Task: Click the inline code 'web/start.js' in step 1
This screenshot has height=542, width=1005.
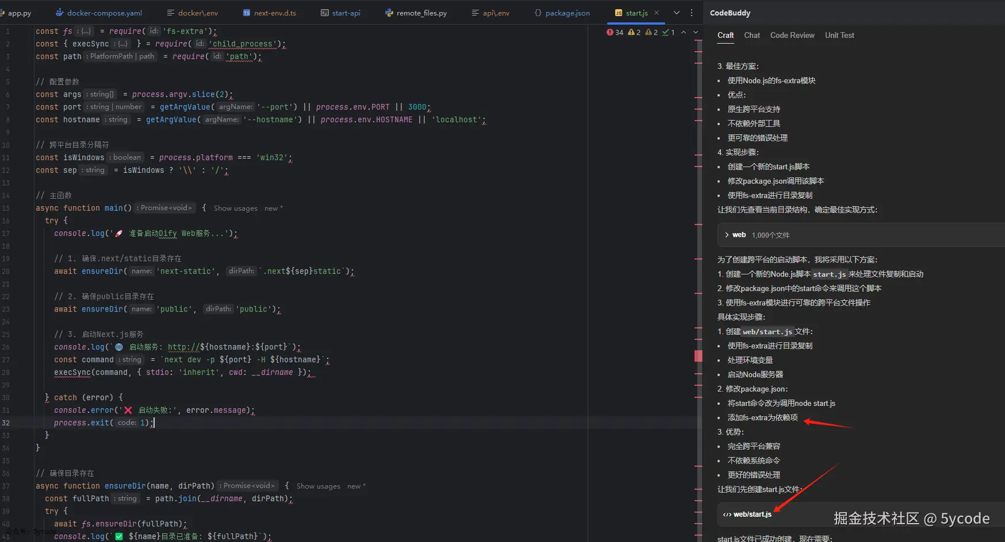Action: point(768,332)
